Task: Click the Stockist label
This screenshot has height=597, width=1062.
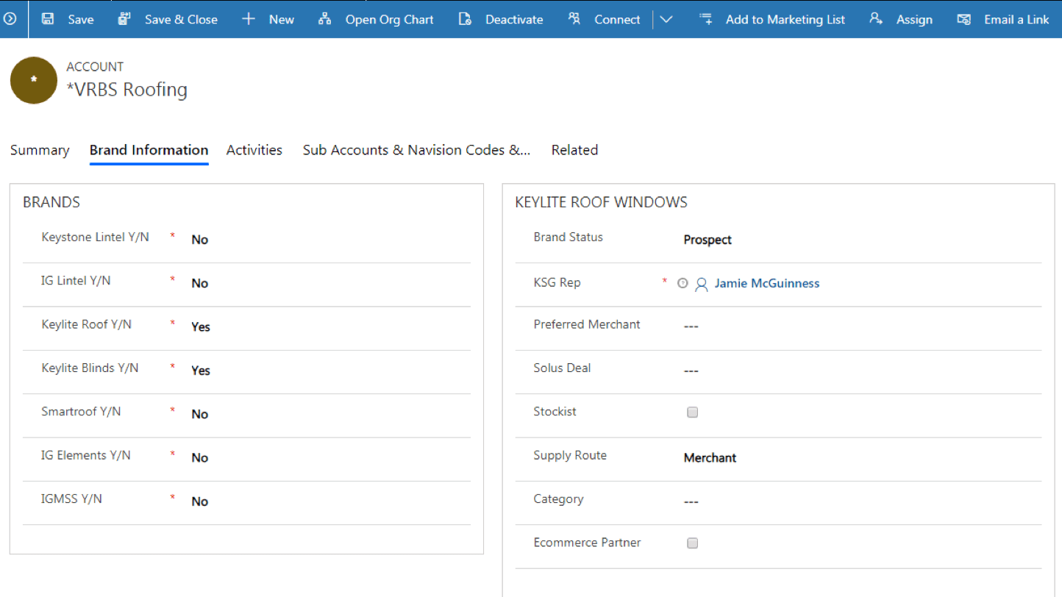Action: pos(555,411)
